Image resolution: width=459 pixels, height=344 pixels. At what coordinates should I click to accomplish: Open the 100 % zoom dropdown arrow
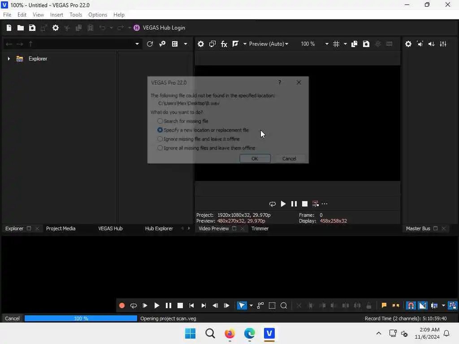(327, 44)
